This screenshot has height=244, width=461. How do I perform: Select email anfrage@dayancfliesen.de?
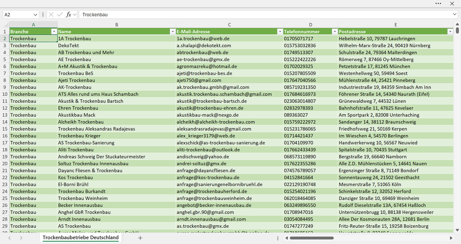(229, 170)
